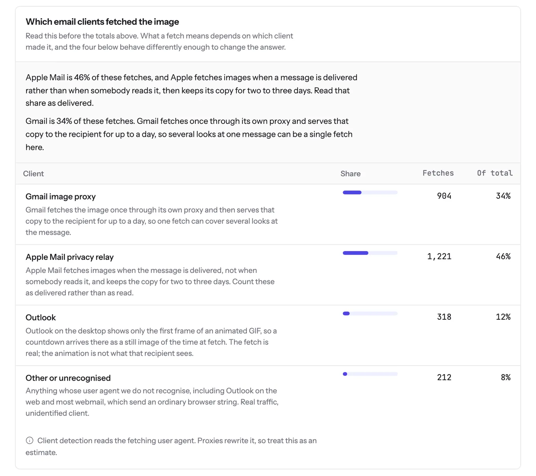Click the Fetches column header

point(438,173)
